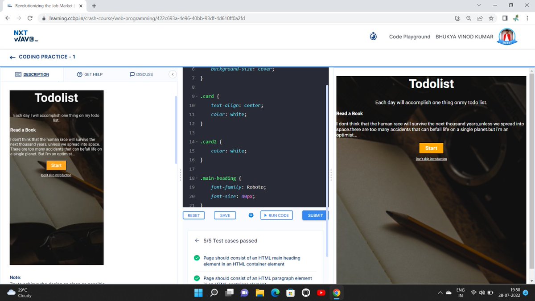Click user name BHUKYA VINOD KUMAR
This screenshot has width=535, height=301.
465,37
